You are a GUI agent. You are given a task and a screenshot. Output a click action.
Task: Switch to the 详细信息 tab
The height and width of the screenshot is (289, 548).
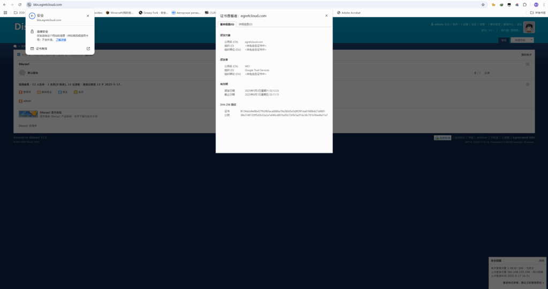pos(245,24)
